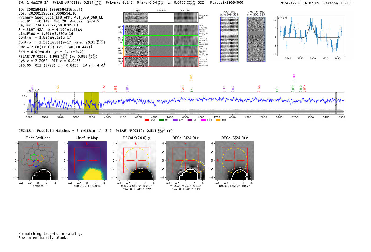Click the 2024-12-31 16:02:09 timestamp

299,3
